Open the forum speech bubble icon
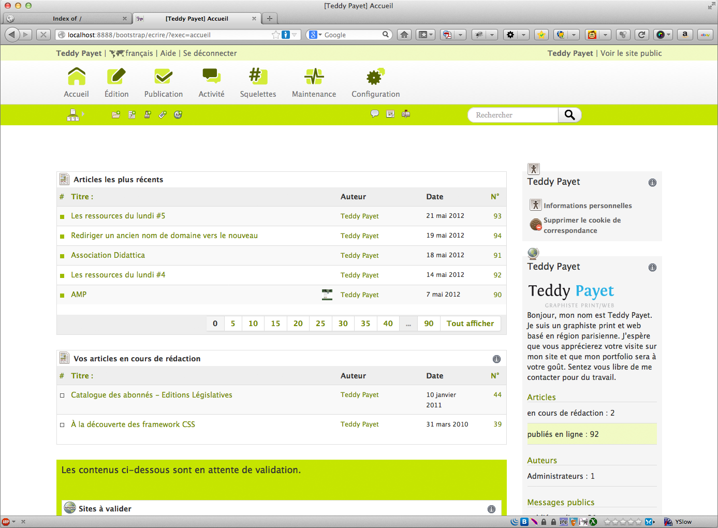The width and height of the screenshot is (718, 528). pos(375,114)
